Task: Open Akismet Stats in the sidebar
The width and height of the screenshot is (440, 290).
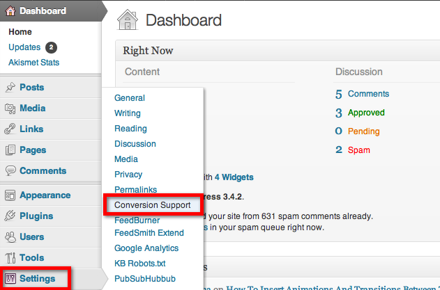Action: coord(33,63)
